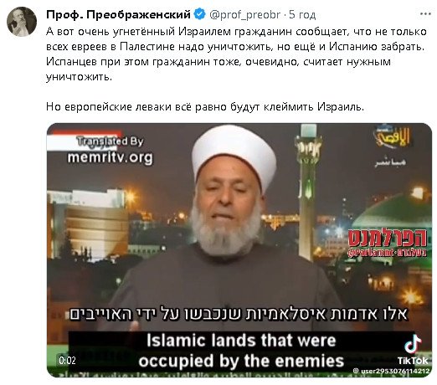This screenshot has height=385, width=437.
Task: Click the white Hebrew subtitle line
Action: tap(239, 314)
